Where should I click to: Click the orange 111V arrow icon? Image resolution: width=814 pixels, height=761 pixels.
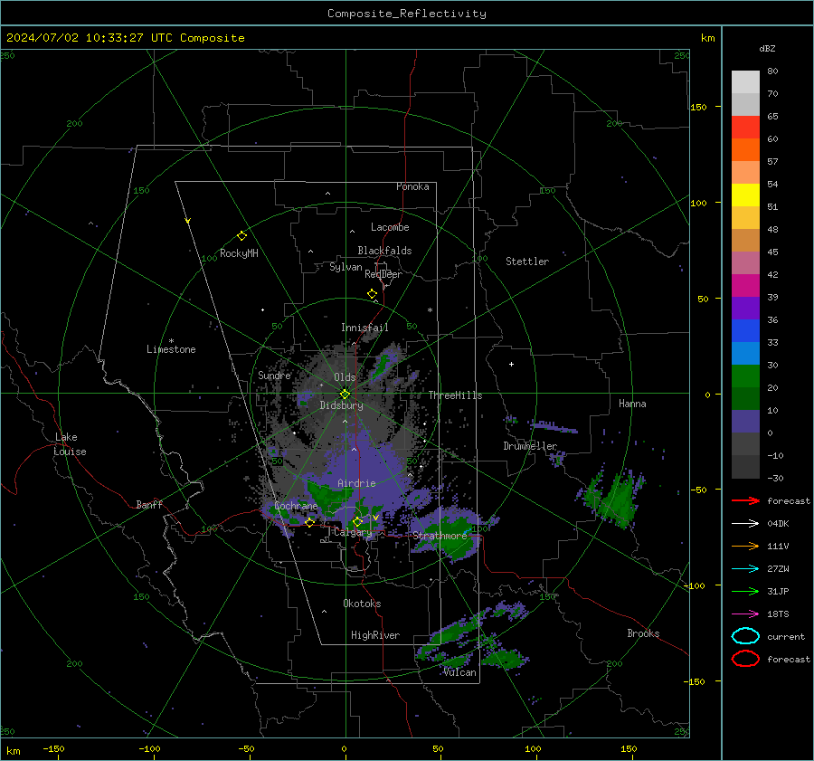pos(745,546)
